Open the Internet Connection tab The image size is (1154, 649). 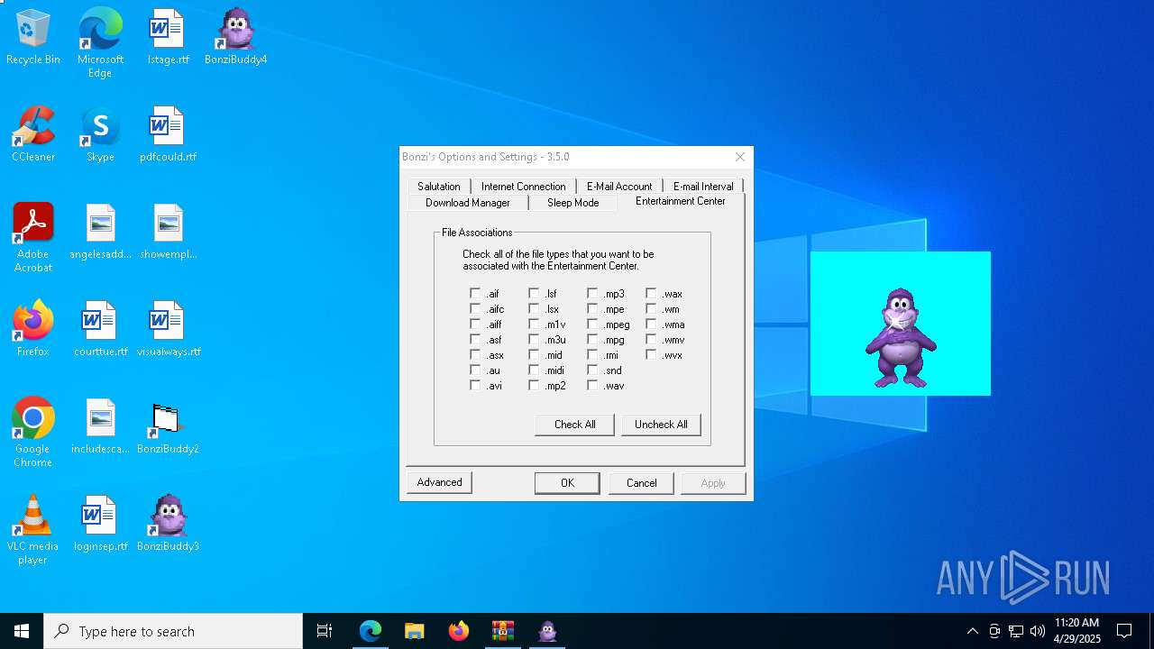coord(523,187)
